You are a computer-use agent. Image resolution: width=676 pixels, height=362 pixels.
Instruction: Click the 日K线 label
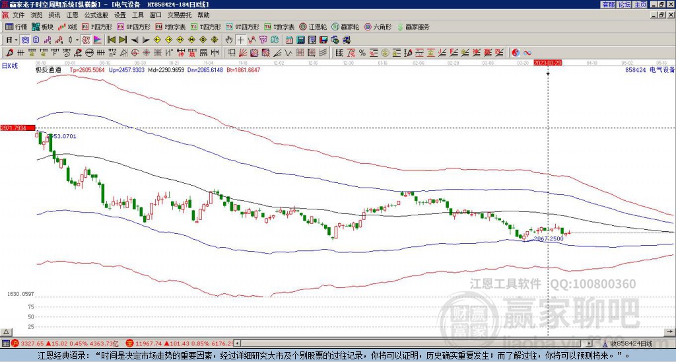coord(9,66)
